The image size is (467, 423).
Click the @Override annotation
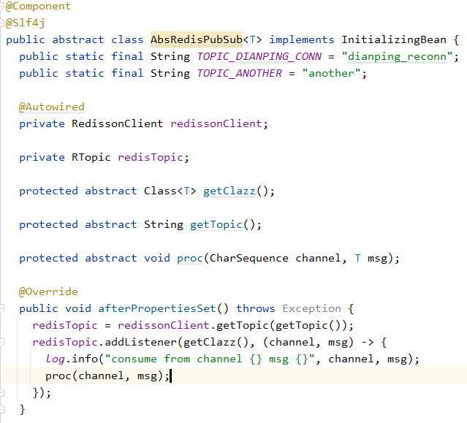pos(48,291)
